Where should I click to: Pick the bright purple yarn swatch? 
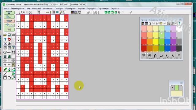click(x=173, y=42)
